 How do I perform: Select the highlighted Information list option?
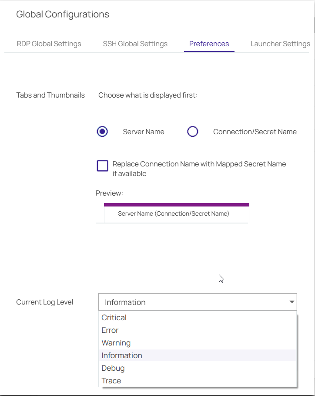pos(122,355)
